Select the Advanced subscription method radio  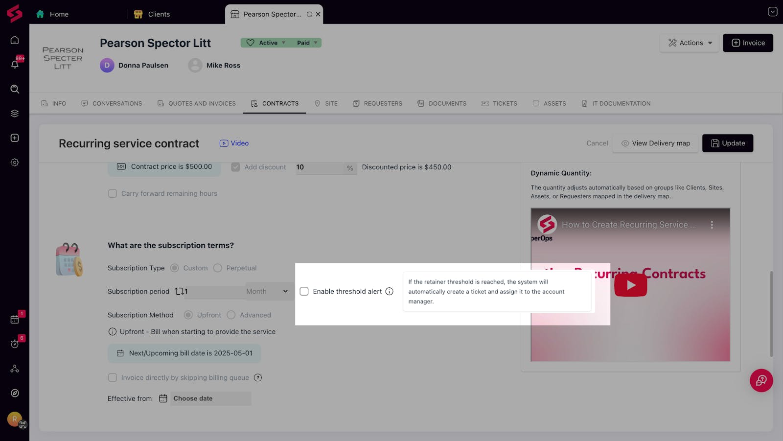coord(231,315)
